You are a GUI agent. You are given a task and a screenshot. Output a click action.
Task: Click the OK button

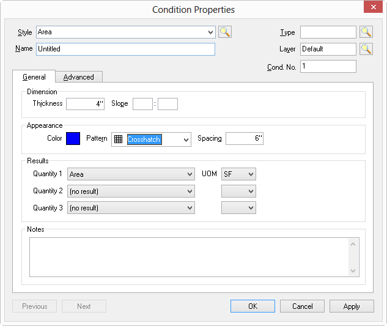[x=252, y=306]
